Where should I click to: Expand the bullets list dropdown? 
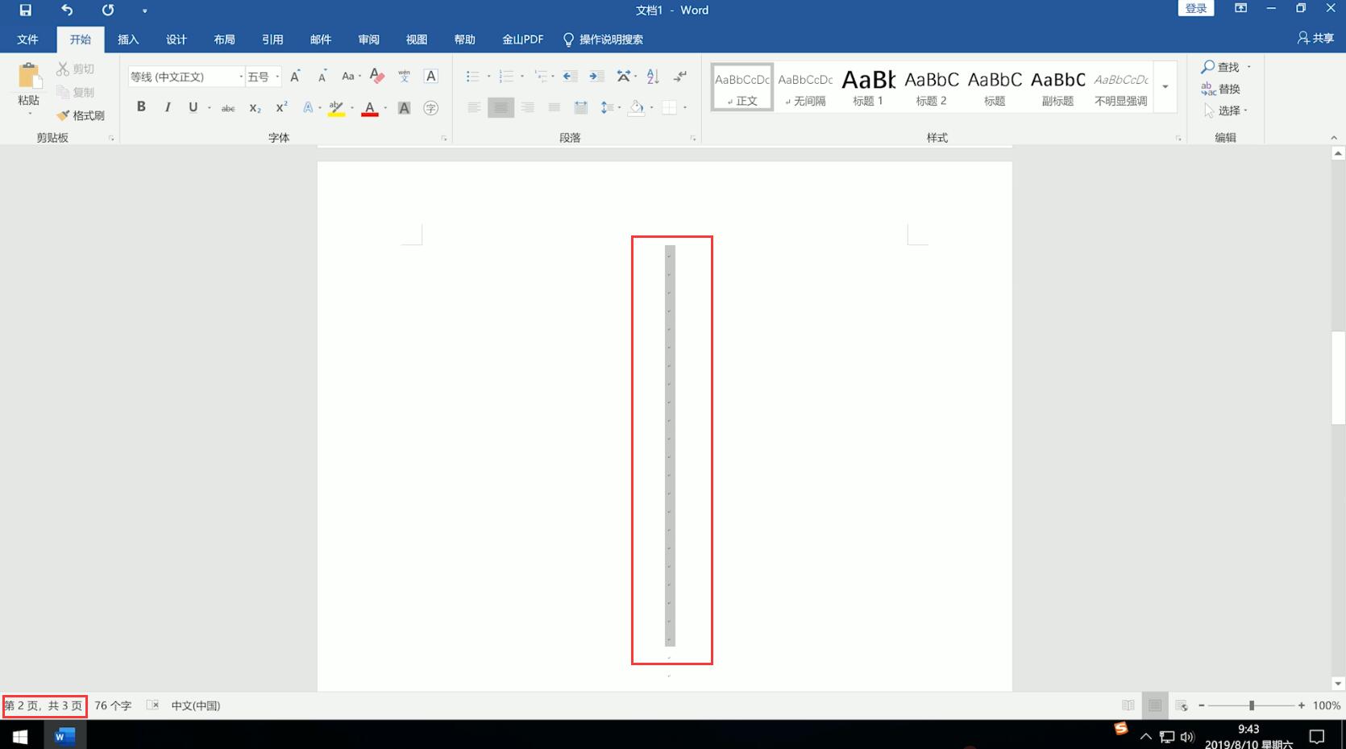coord(488,77)
